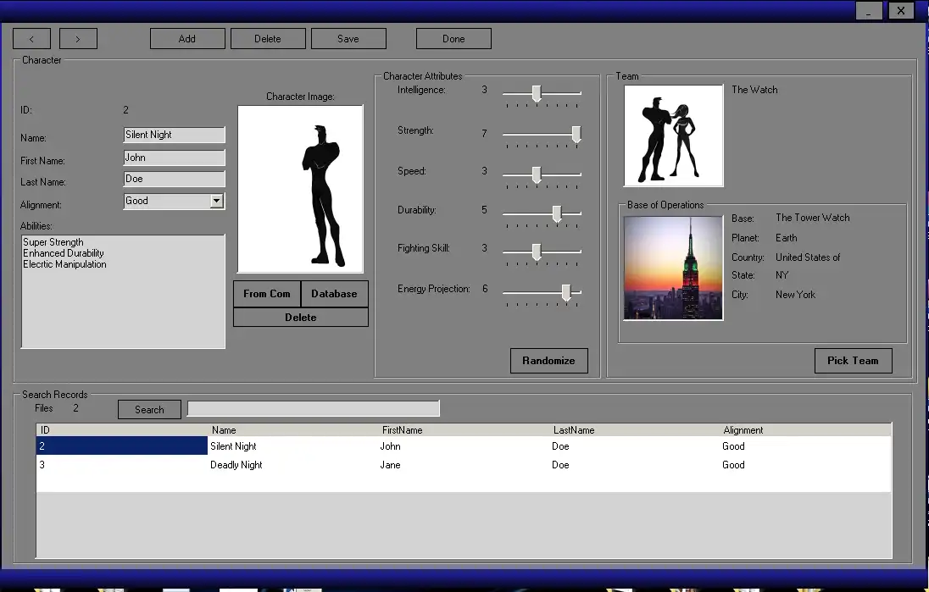The width and height of the screenshot is (929, 592).
Task: Click the Energy Projection slider thumb
Action: click(566, 292)
